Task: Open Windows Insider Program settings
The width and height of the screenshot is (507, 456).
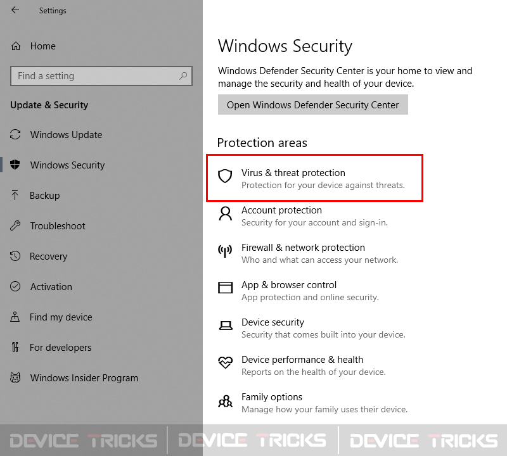Action: coord(84,378)
